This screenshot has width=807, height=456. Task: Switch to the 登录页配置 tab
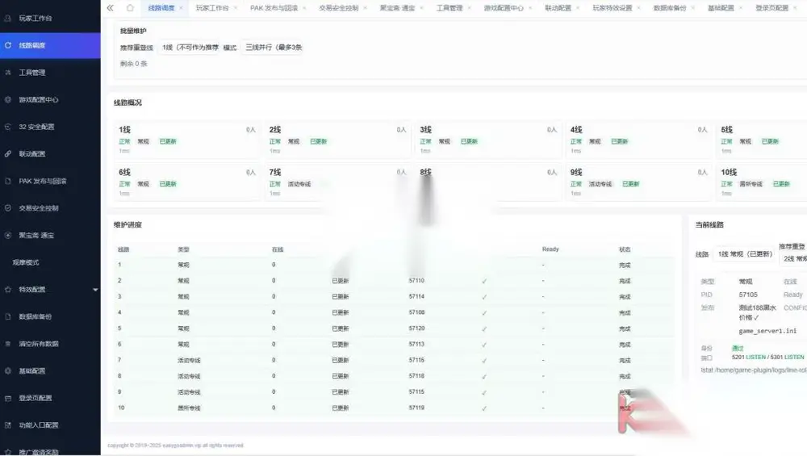tap(771, 8)
